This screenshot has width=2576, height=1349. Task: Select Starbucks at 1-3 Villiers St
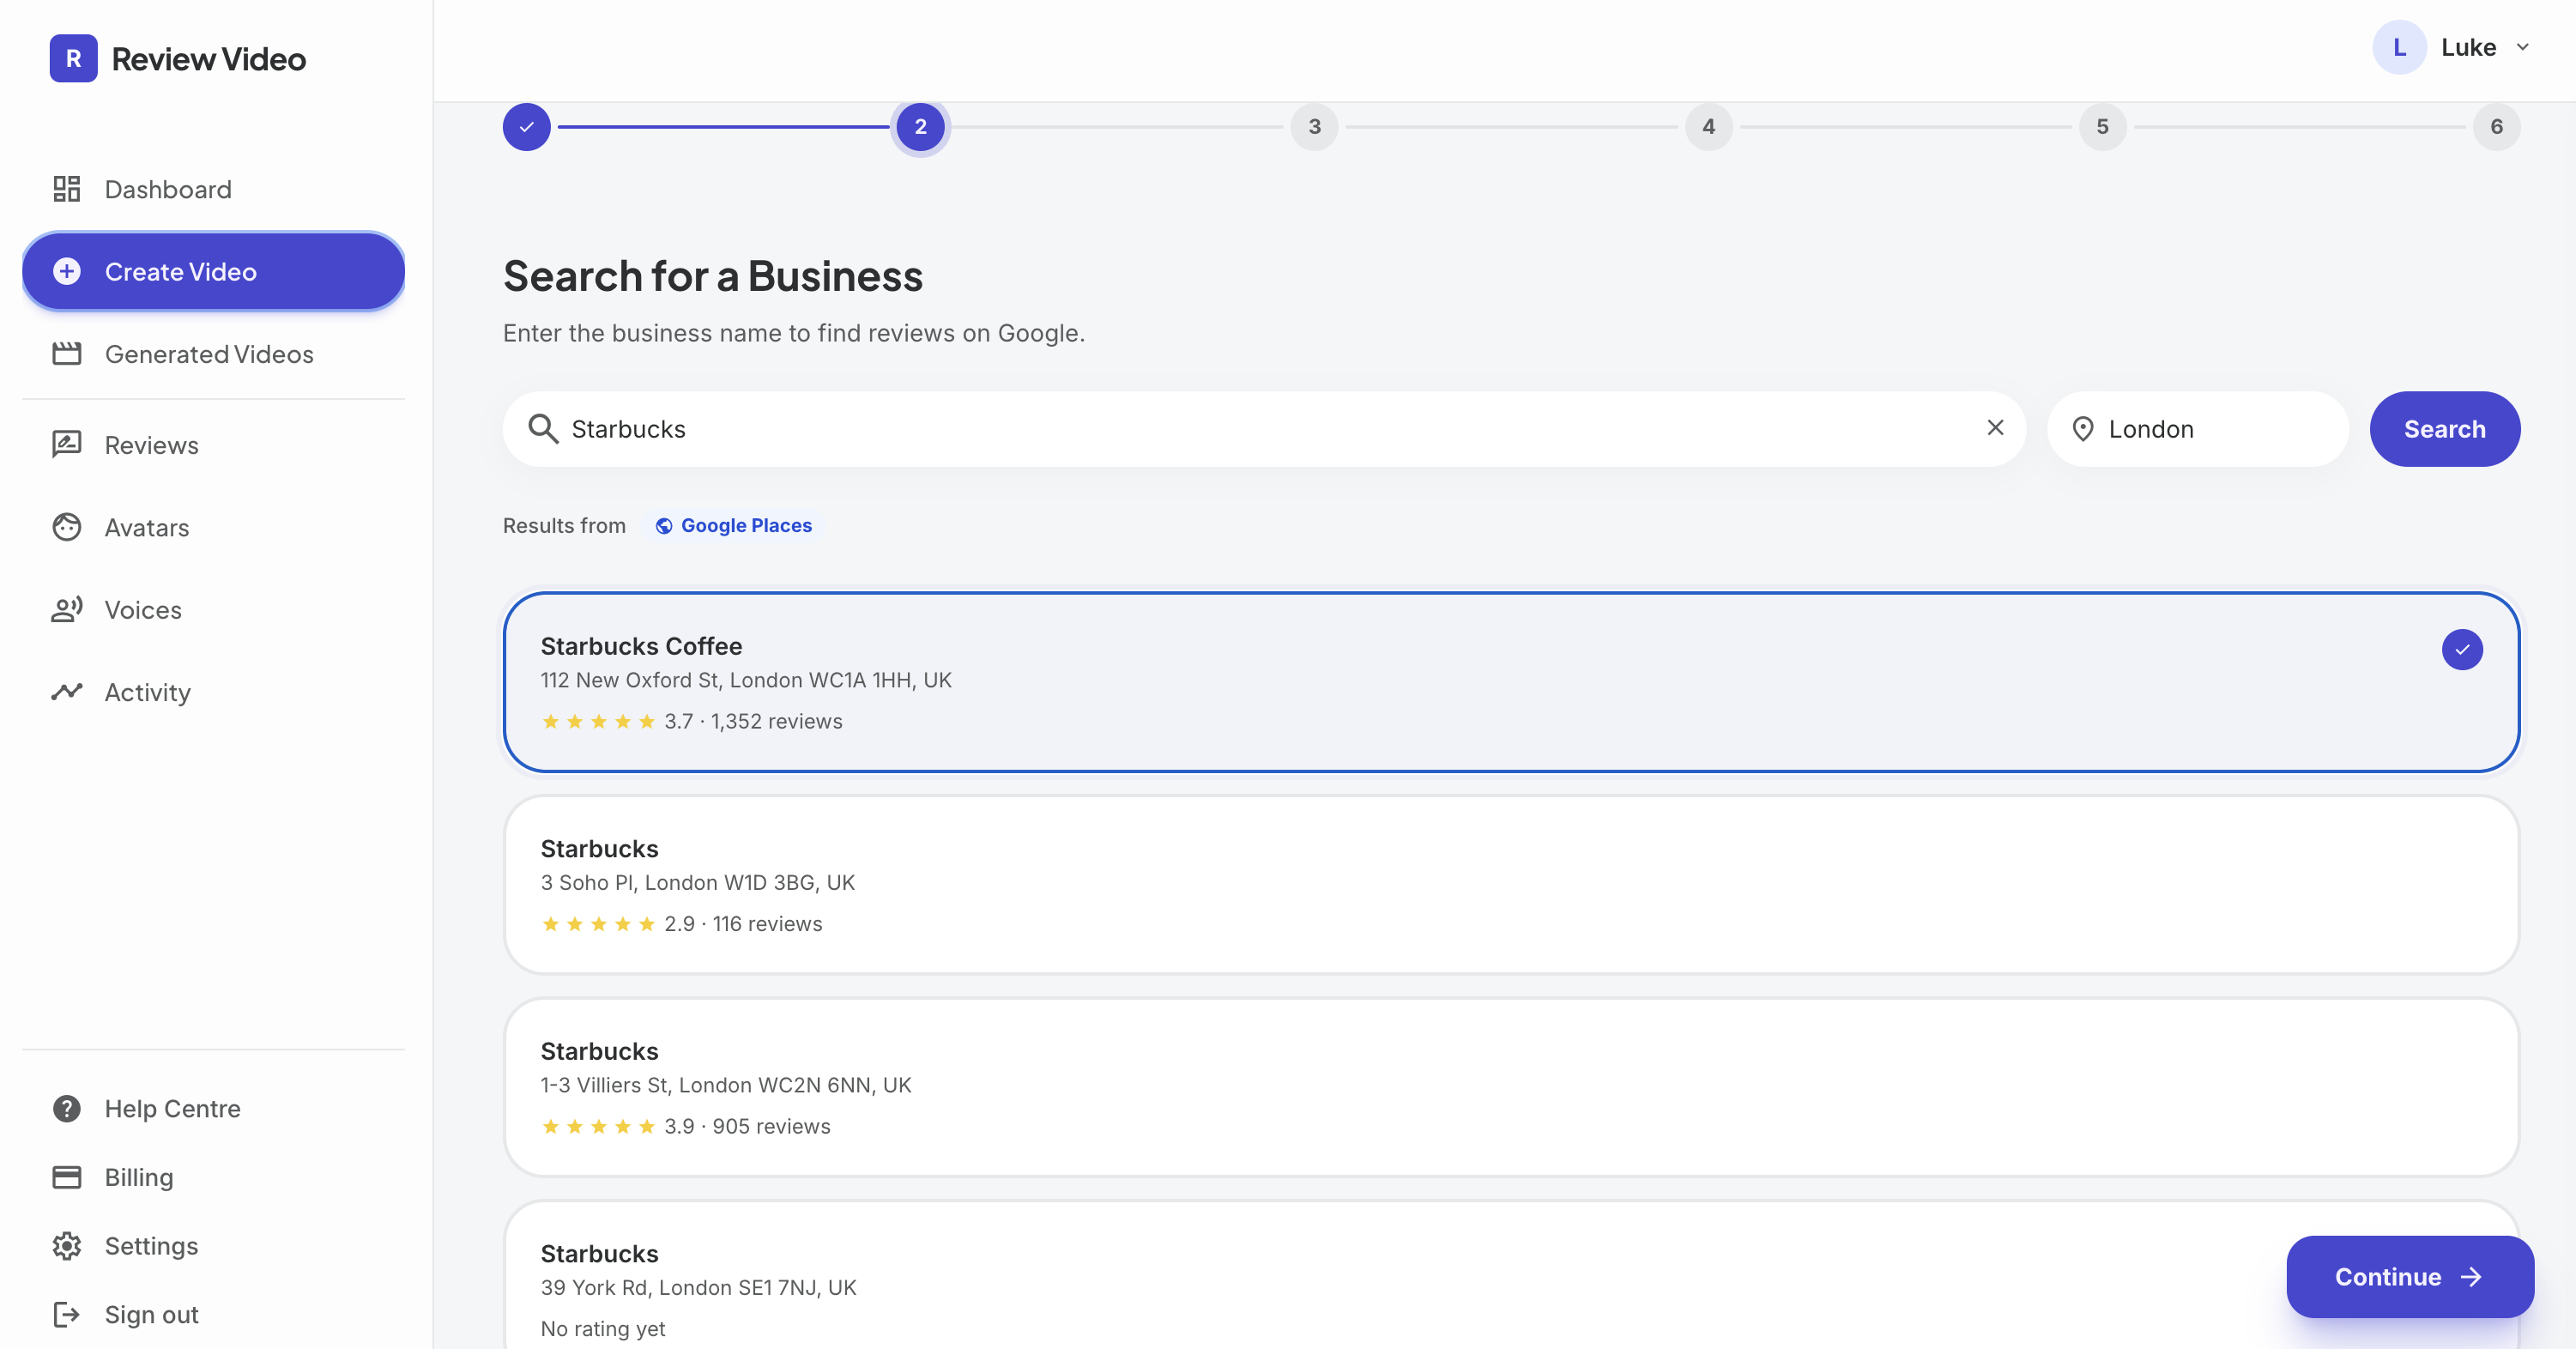[1511, 1087]
